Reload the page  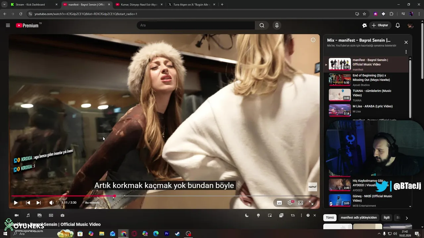(x=21, y=14)
